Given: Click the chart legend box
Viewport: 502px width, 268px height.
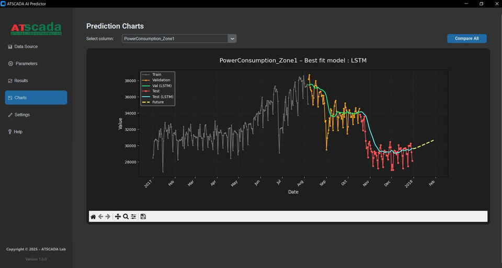Looking at the screenshot, I should point(157,89).
